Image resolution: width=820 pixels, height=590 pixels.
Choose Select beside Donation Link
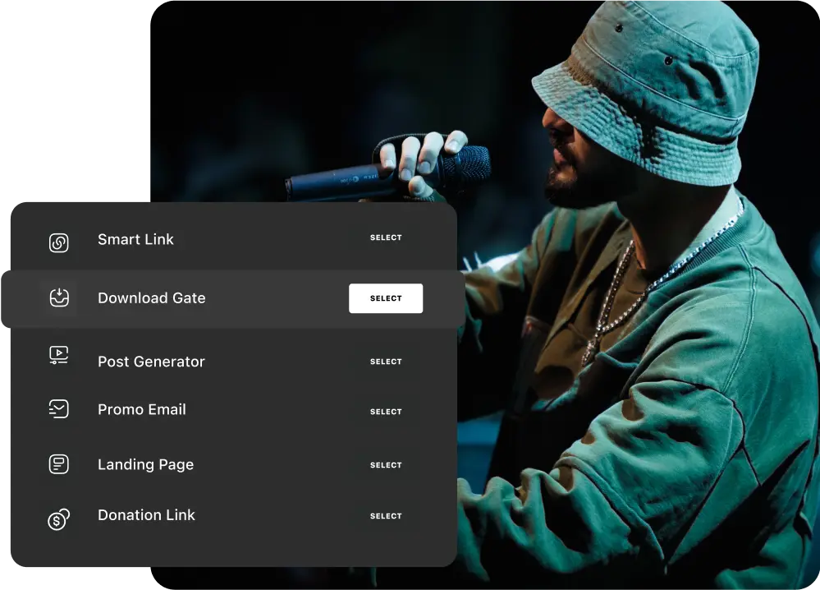(x=386, y=516)
